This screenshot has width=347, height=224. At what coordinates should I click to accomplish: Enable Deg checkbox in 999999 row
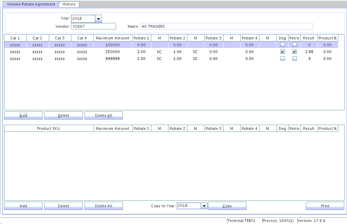282,59
